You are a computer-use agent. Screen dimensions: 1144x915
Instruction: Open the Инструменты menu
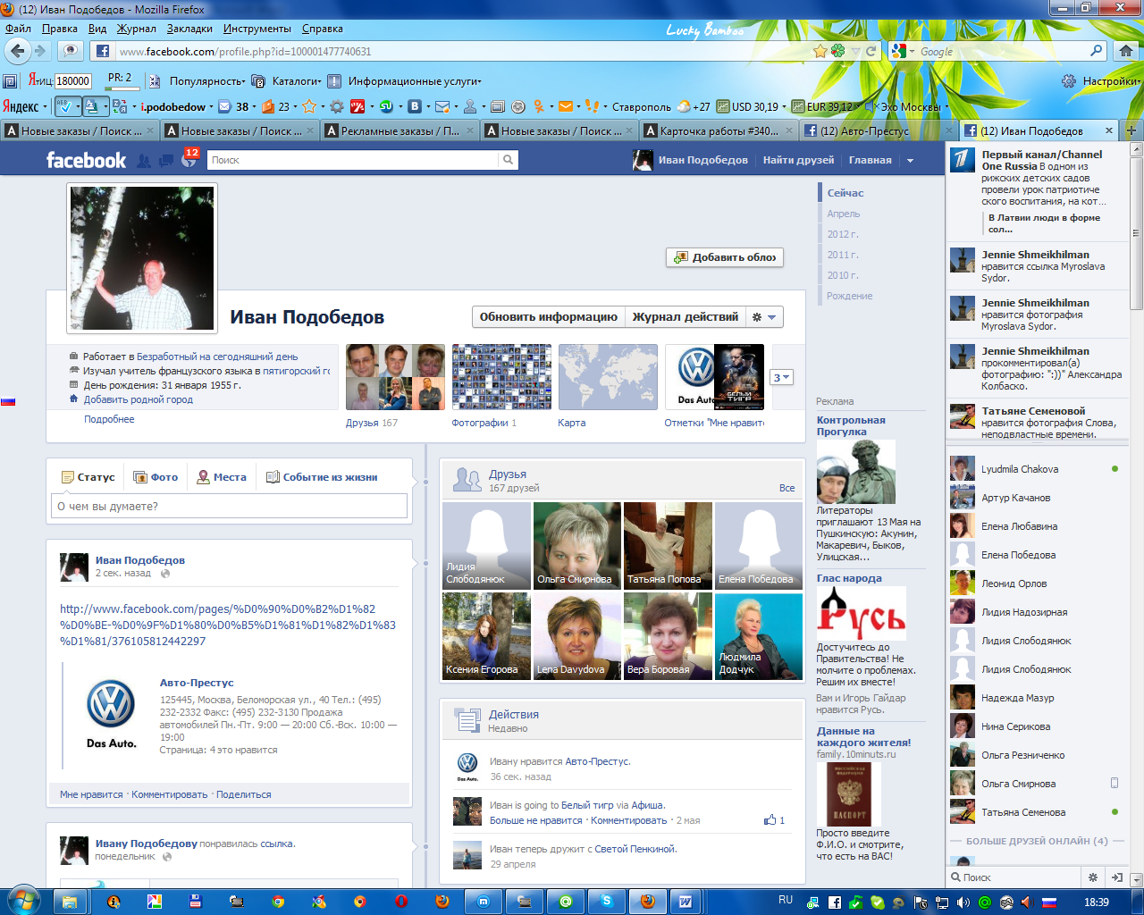click(x=257, y=29)
